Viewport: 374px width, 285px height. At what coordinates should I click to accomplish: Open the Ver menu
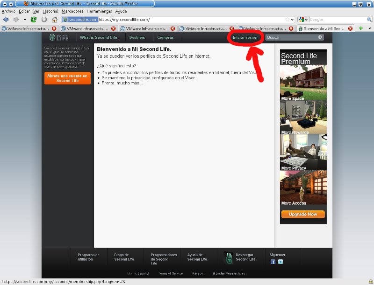click(x=36, y=11)
